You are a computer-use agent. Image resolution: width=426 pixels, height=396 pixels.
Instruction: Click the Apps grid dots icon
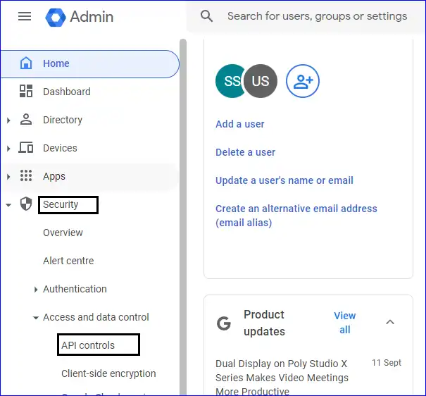pos(26,175)
